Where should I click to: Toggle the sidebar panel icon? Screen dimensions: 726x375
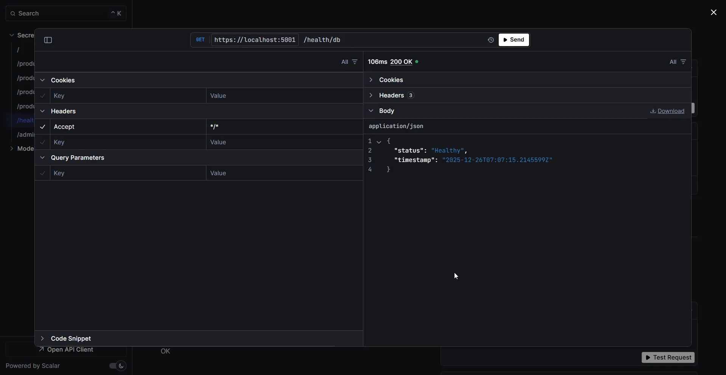[x=48, y=40]
